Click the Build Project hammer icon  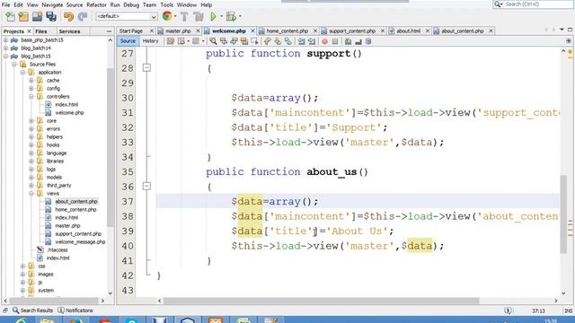point(184,16)
